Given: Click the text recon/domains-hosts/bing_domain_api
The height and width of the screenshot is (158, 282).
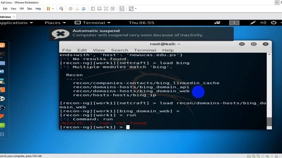Looking at the screenshot, I should 131,87.
